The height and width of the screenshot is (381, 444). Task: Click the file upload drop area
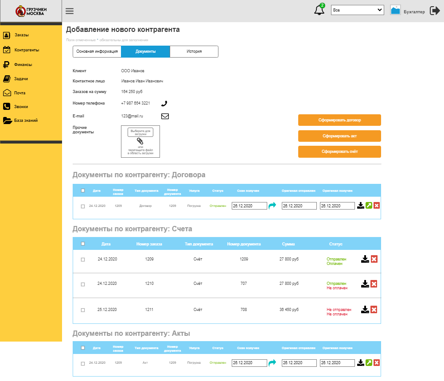[140, 141]
